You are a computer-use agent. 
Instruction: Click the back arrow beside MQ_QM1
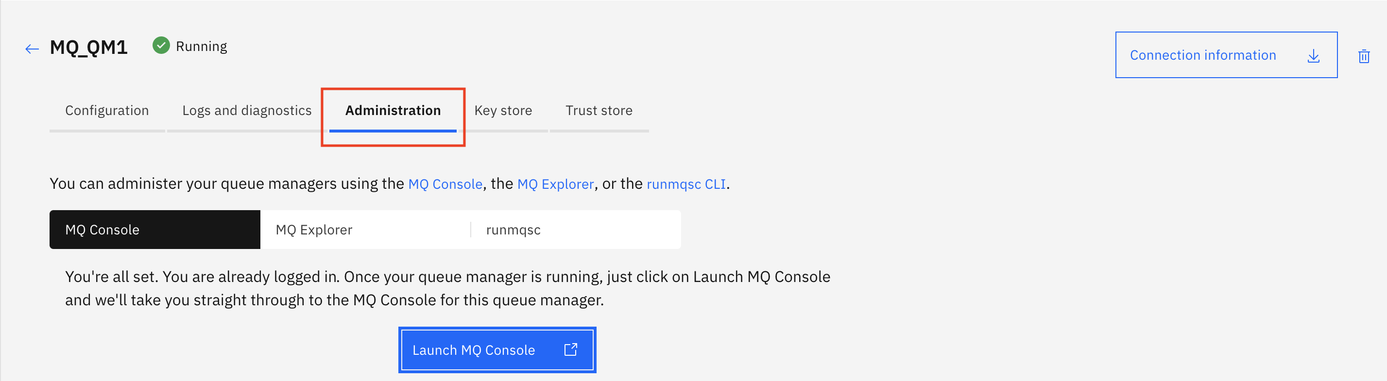coord(32,49)
